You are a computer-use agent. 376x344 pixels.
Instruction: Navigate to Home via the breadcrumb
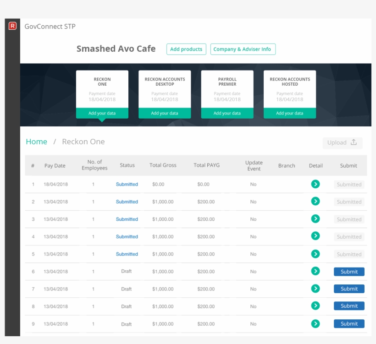36,142
